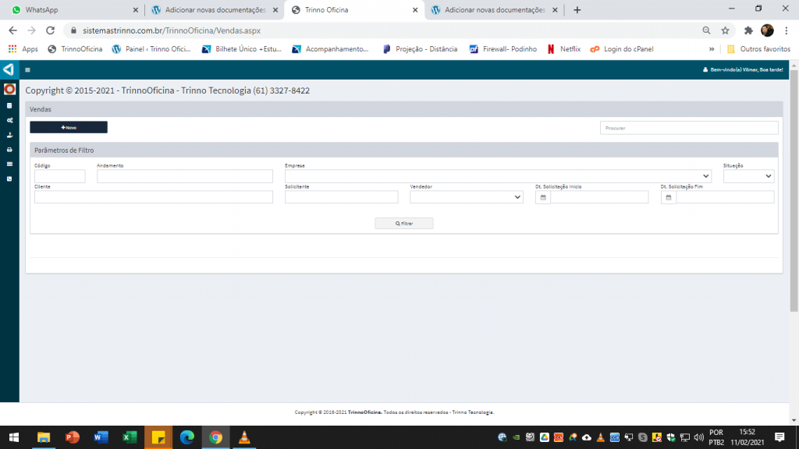Expand the Vendedor dropdown
This screenshot has width=799, height=449.
click(x=466, y=197)
